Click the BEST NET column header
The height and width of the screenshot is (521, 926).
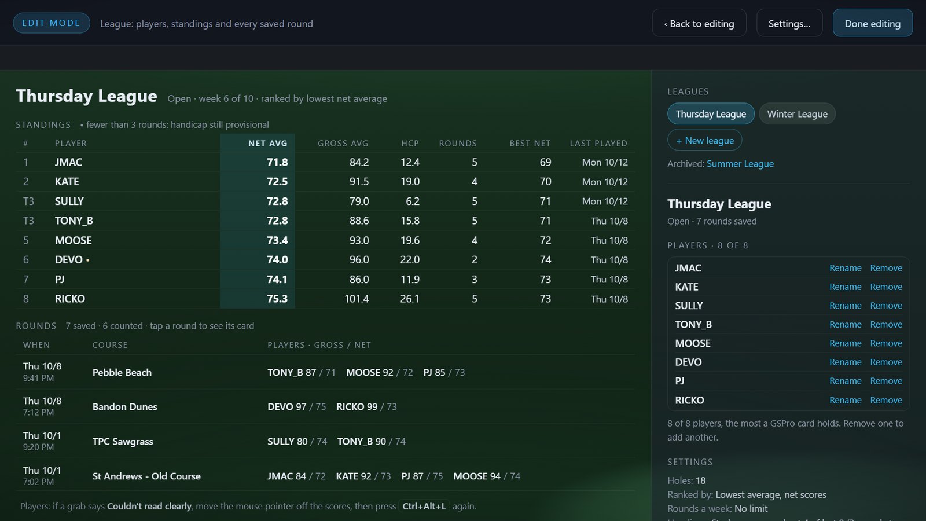coord(530,143)
